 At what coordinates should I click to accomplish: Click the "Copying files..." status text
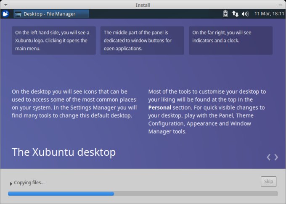(29, 183)
